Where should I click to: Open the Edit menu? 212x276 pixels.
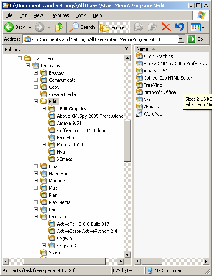click(x=23, y=16)
